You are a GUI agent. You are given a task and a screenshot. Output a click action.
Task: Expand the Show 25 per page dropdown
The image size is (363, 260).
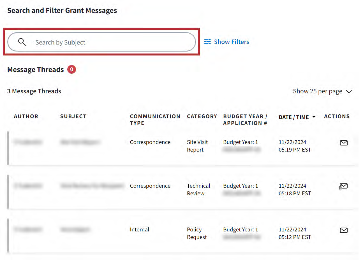pyautogui.click(x=322, y=91)
